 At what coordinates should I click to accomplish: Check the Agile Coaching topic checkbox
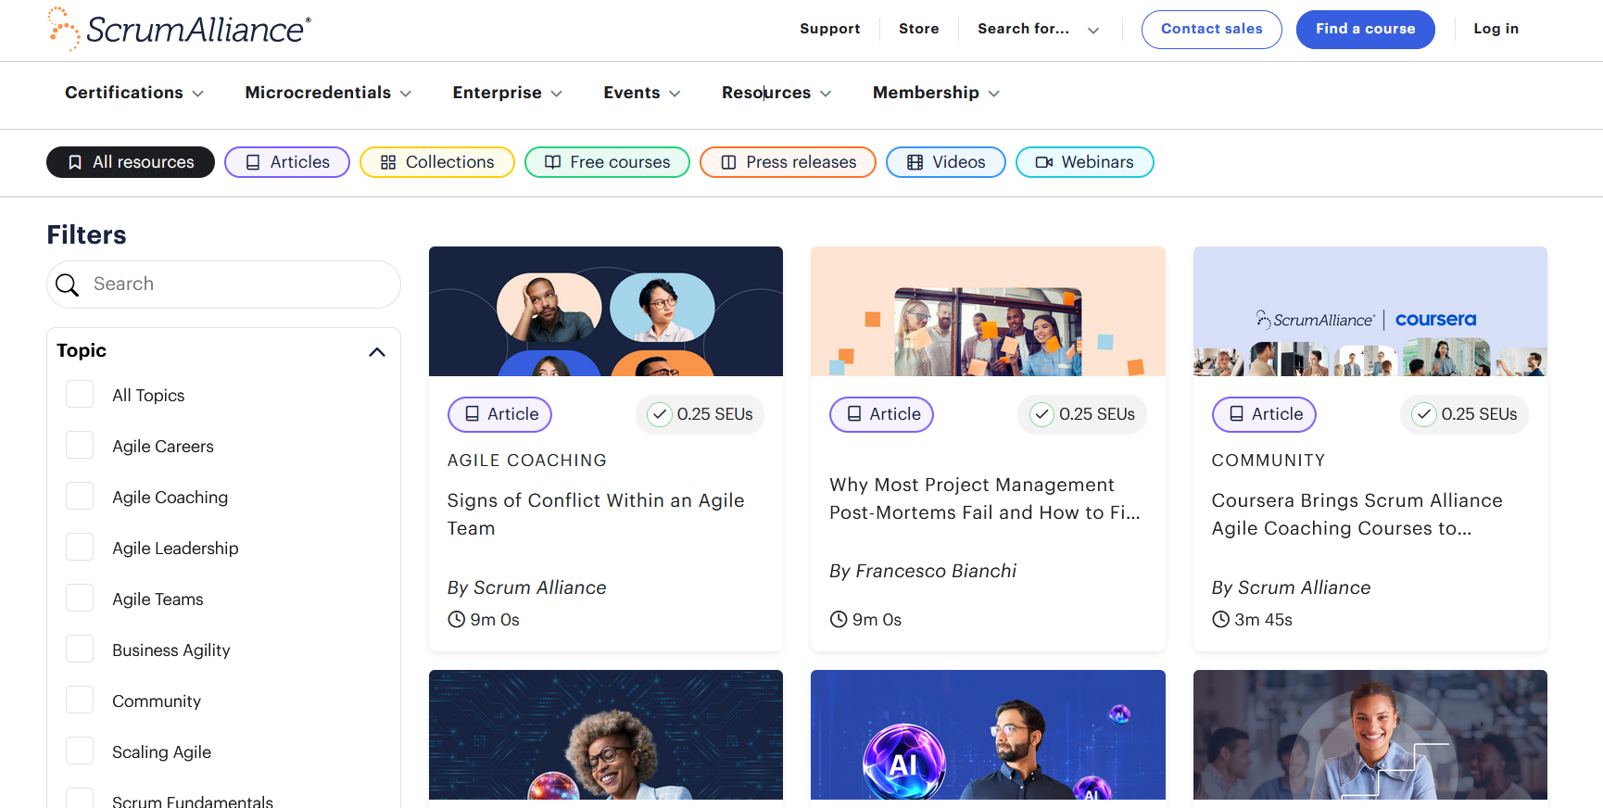click(80, 497)
